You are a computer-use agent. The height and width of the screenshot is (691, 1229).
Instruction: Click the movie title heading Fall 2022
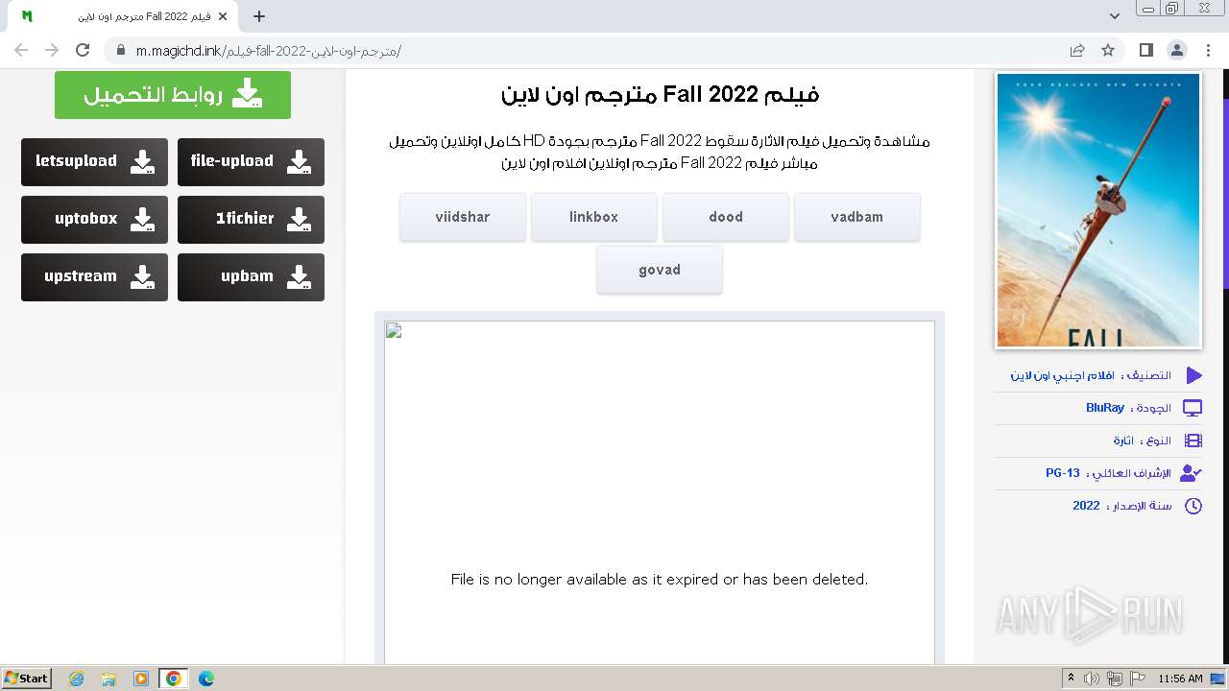661,94
